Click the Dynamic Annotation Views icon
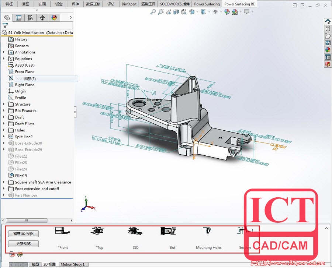This screenshot has height=268, width=332. (184, 12)
